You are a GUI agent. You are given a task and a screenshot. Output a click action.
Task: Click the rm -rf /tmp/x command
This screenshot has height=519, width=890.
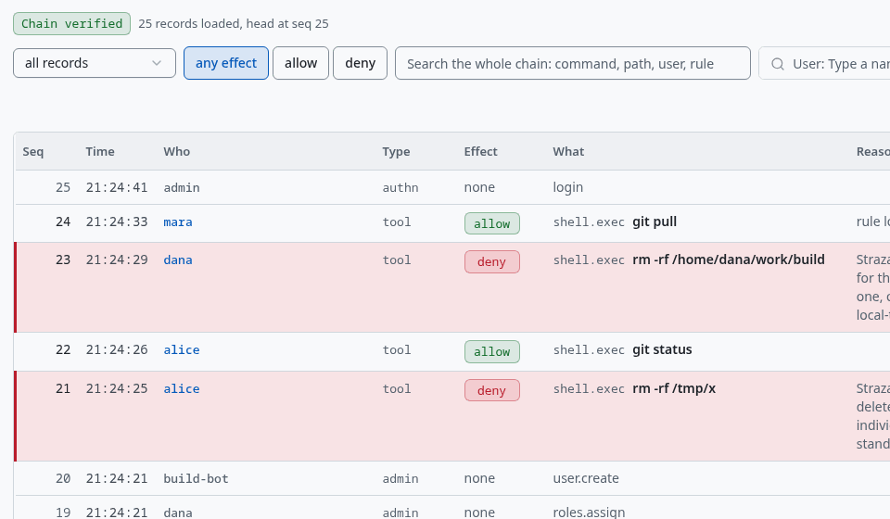point(674,388)
